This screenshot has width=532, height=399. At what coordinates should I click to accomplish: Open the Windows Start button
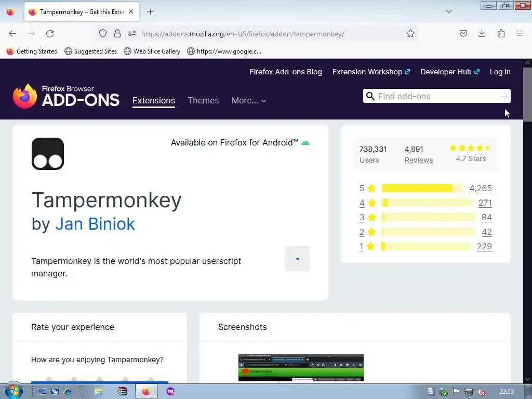coord(14,391)
